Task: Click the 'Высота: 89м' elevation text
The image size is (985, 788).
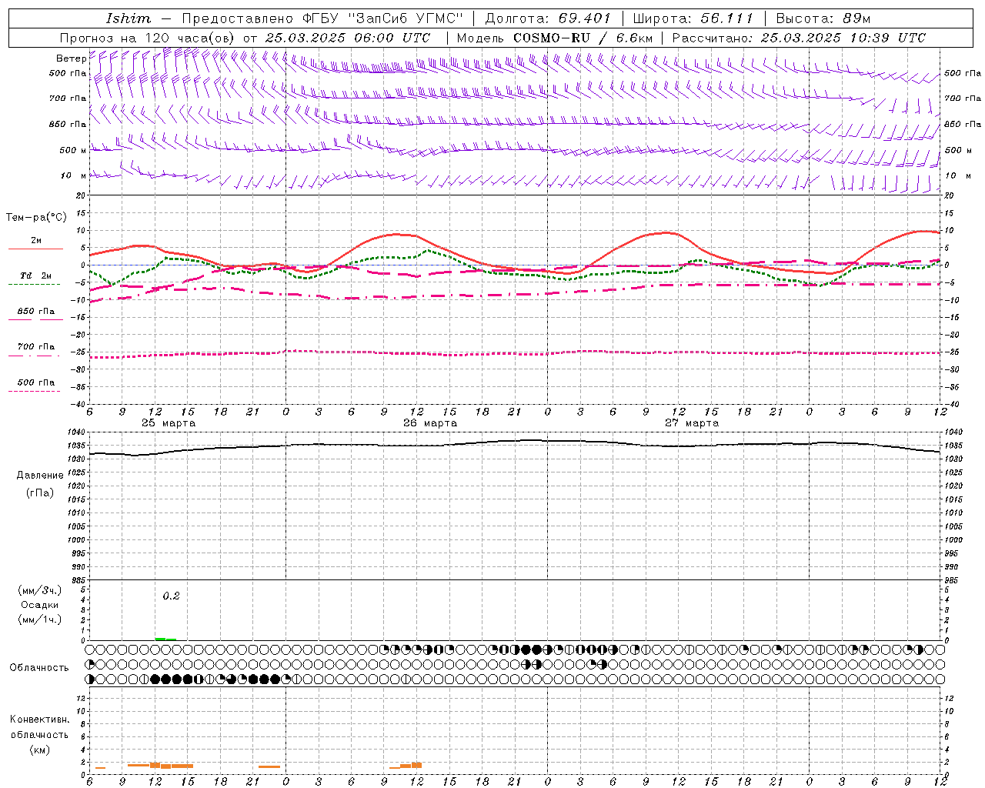Action: click(x=823, y=18)
